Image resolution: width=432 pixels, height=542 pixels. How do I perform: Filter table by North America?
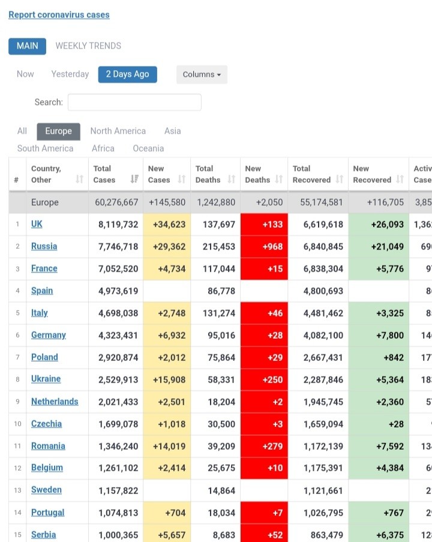[118, 131]
